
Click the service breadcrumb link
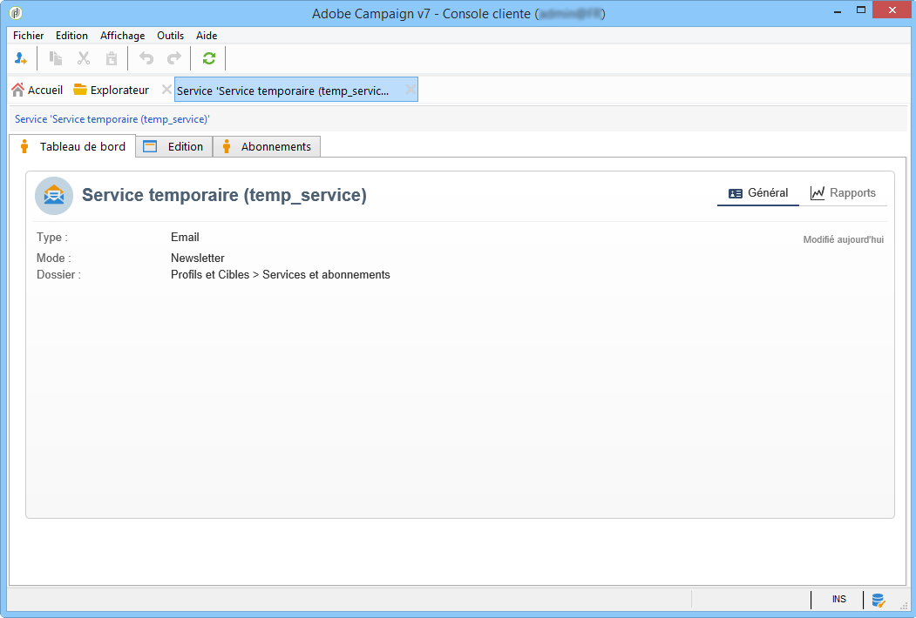[112, 119]
